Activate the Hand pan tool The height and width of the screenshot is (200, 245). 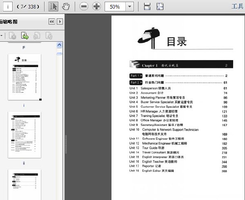click(66, 7)
